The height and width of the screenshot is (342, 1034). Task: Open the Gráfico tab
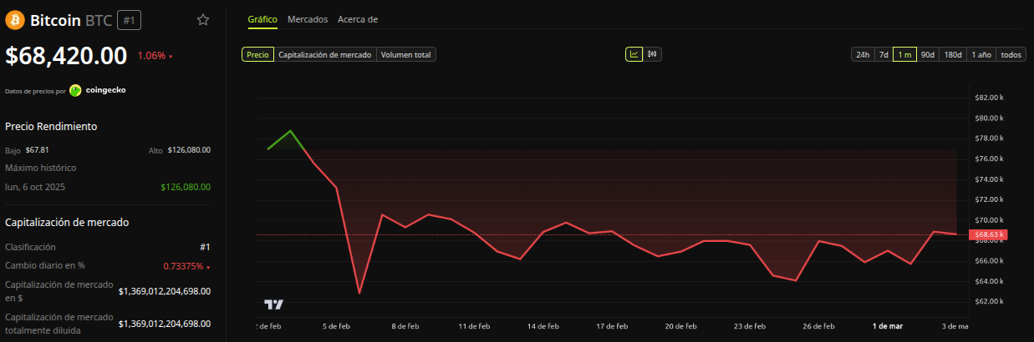pyautogui.click(x=262, y=18)
